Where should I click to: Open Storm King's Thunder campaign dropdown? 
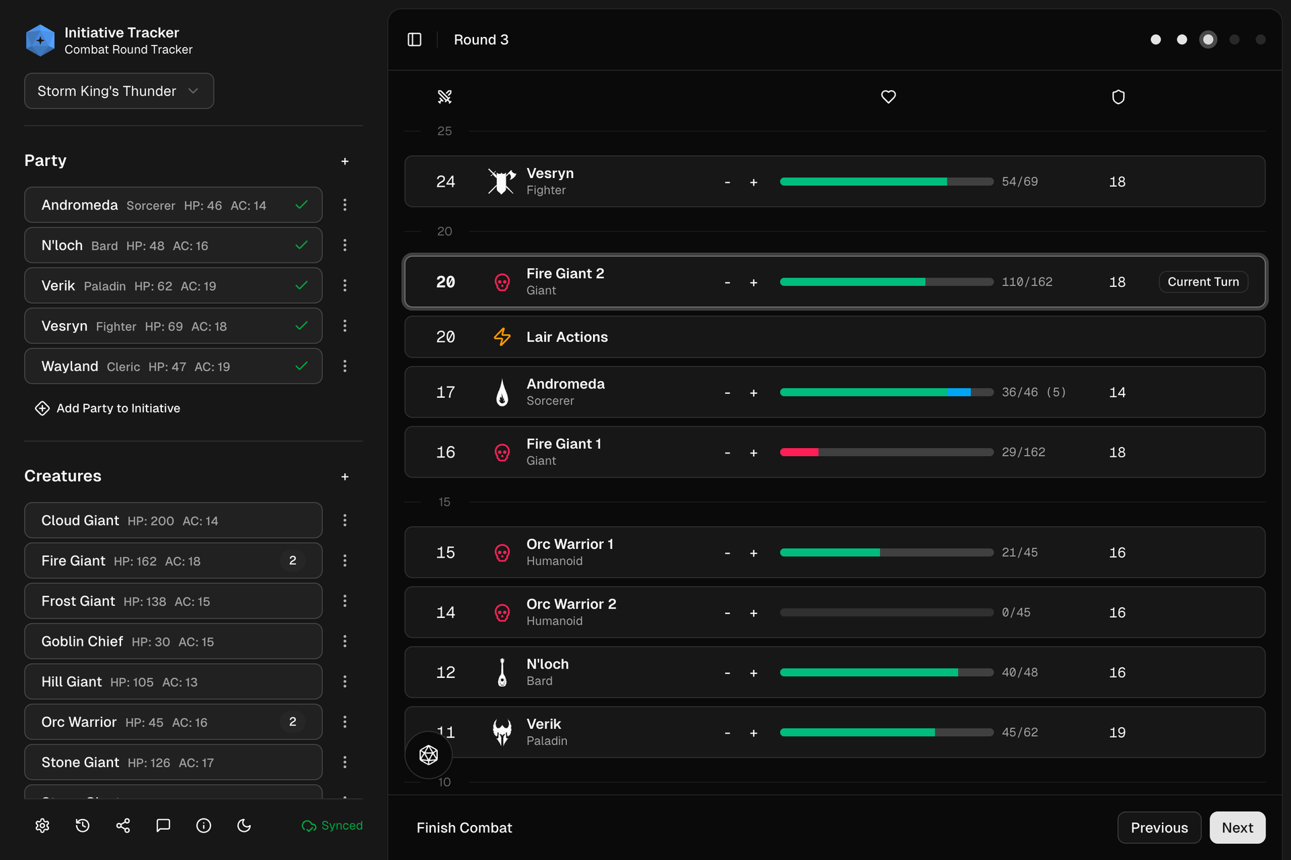point(119,91)
